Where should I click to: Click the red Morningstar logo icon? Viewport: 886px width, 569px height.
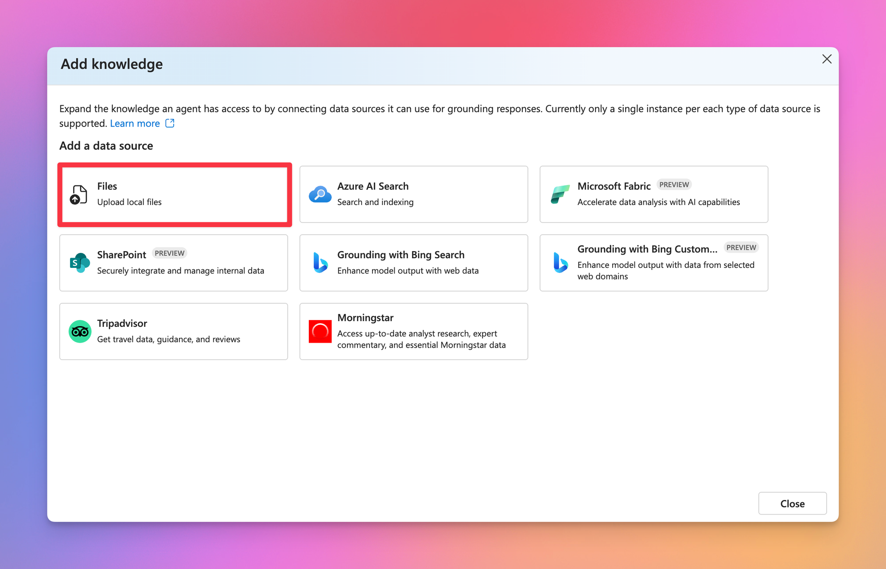[x=320, y=331]
